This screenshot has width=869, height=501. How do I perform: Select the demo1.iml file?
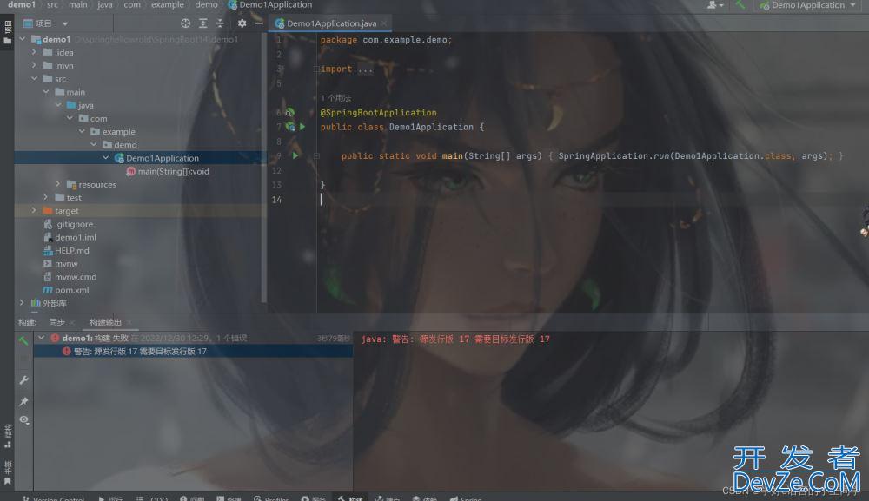pyautogui.click(x=76, y=237)
